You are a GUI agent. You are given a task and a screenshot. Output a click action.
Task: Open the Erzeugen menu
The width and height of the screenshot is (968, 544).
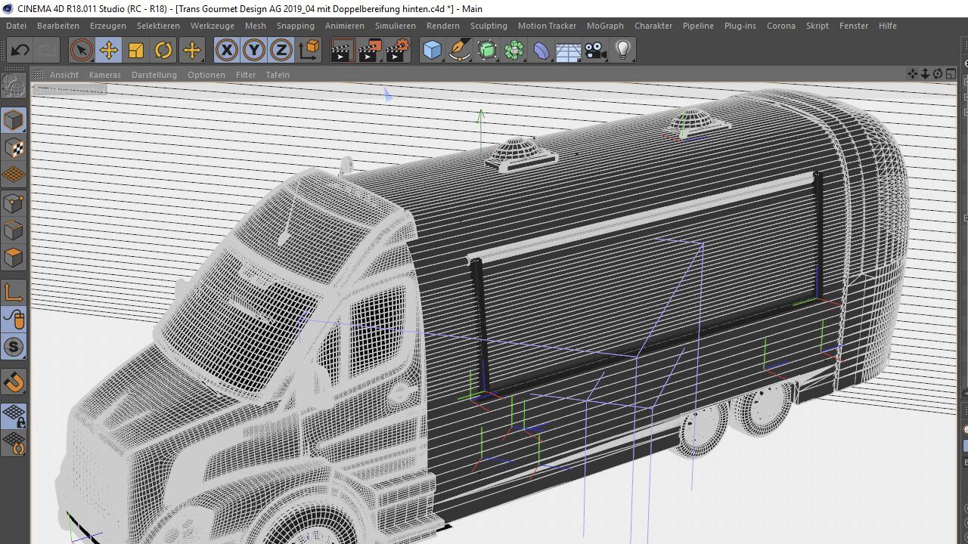(108, 26)
